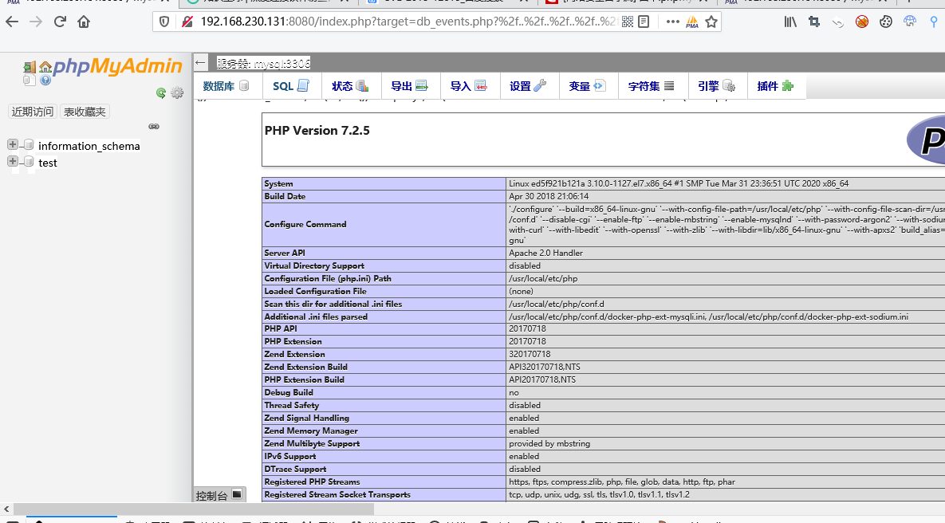Click the phpMyAdmin documentation help icon
The height and width of the screenshot is (523, 945).
coord(45,81)
